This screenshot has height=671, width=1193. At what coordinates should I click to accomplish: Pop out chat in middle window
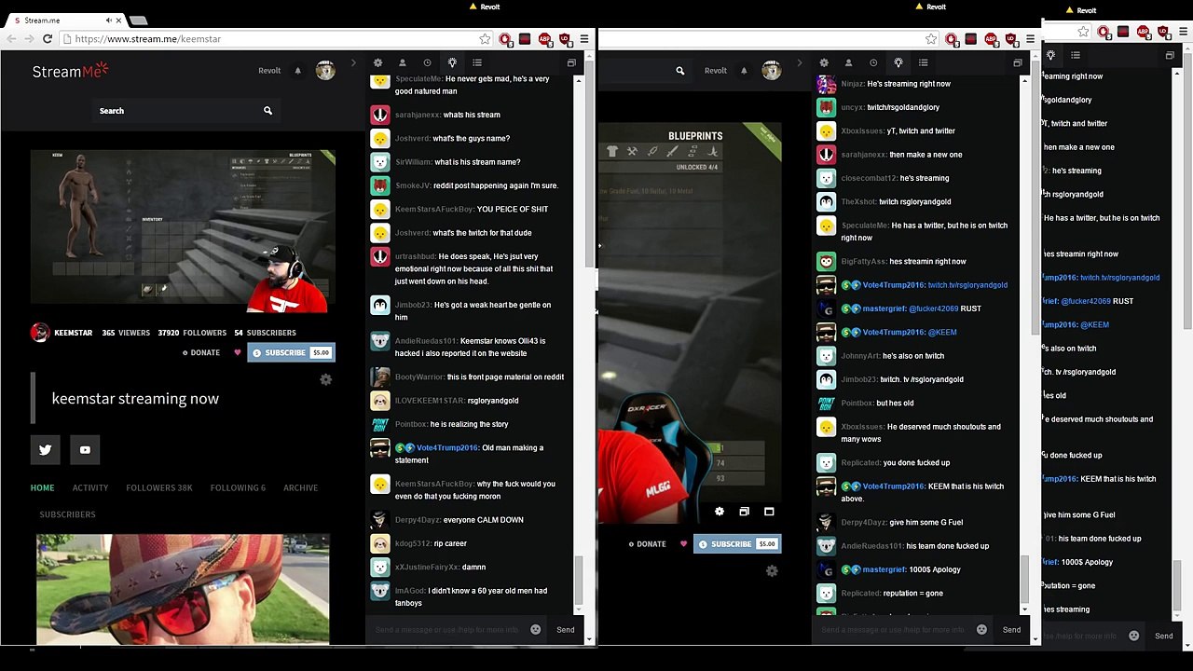[1017, 62]
